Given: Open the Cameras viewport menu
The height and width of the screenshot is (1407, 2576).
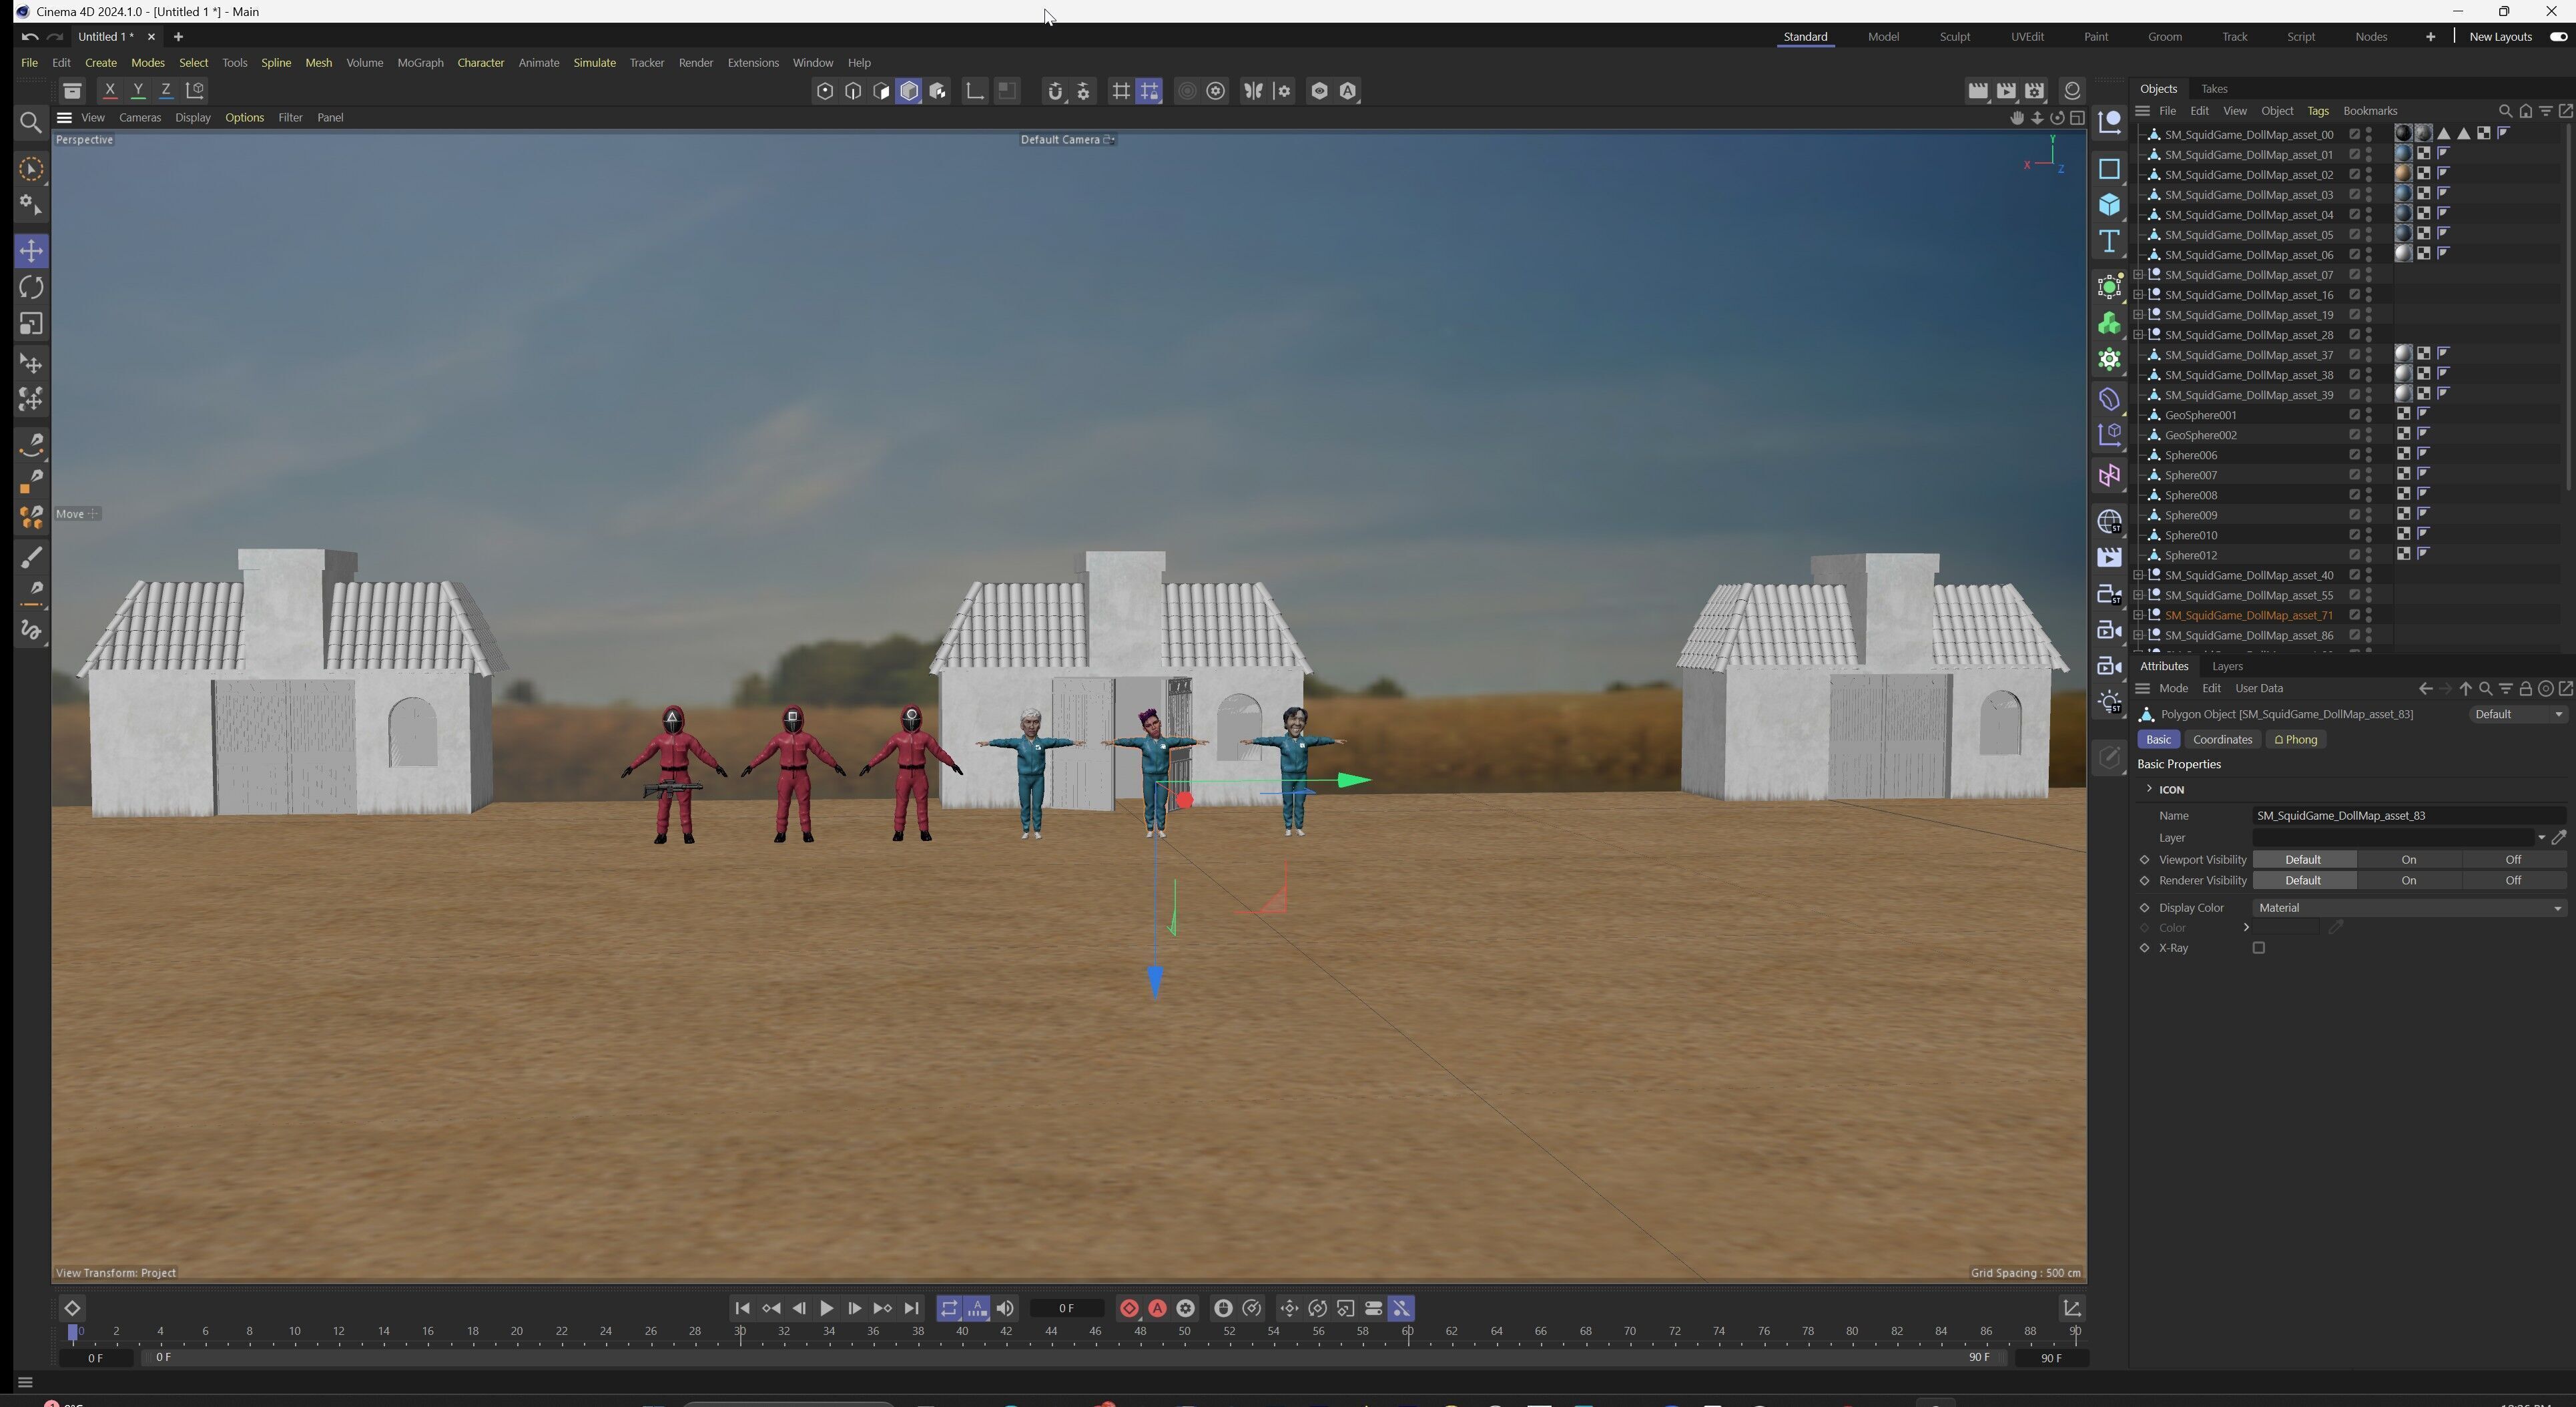Looking at the screenshot, I should click(140, 118).
